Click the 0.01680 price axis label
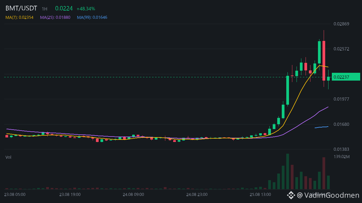Screen dimensions: 362x203 click(341, 124)
